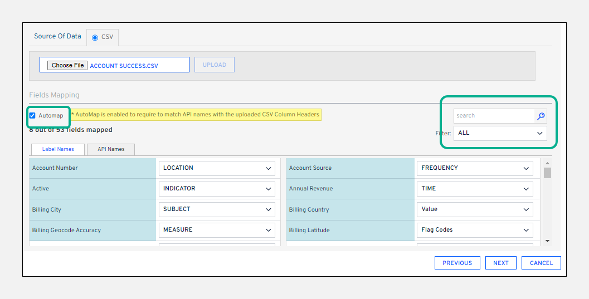This screenshot has height=299, width=589.
Task: Click the Billing City field label
Action: 47,210
